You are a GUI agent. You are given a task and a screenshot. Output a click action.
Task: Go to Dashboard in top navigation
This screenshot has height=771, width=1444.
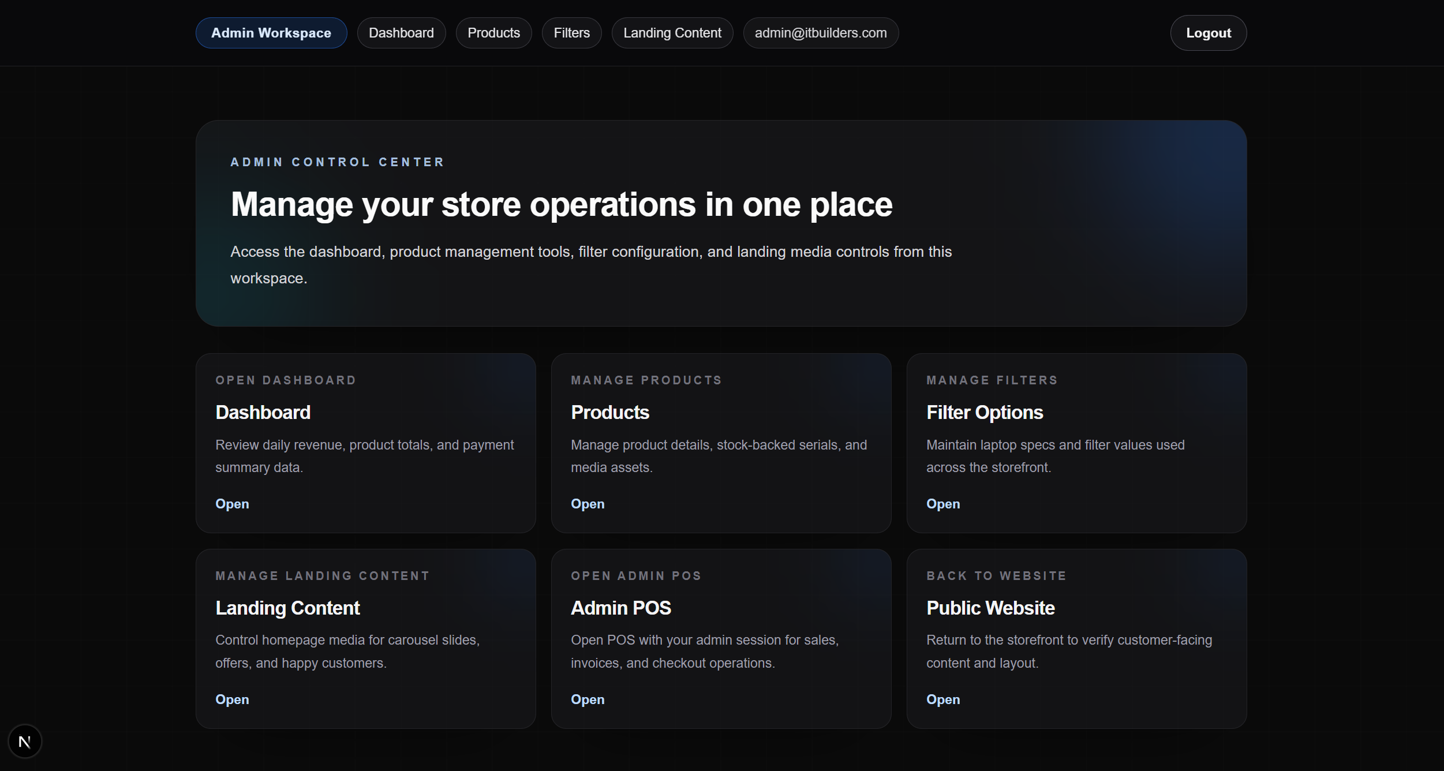click(x=401, y=33)
